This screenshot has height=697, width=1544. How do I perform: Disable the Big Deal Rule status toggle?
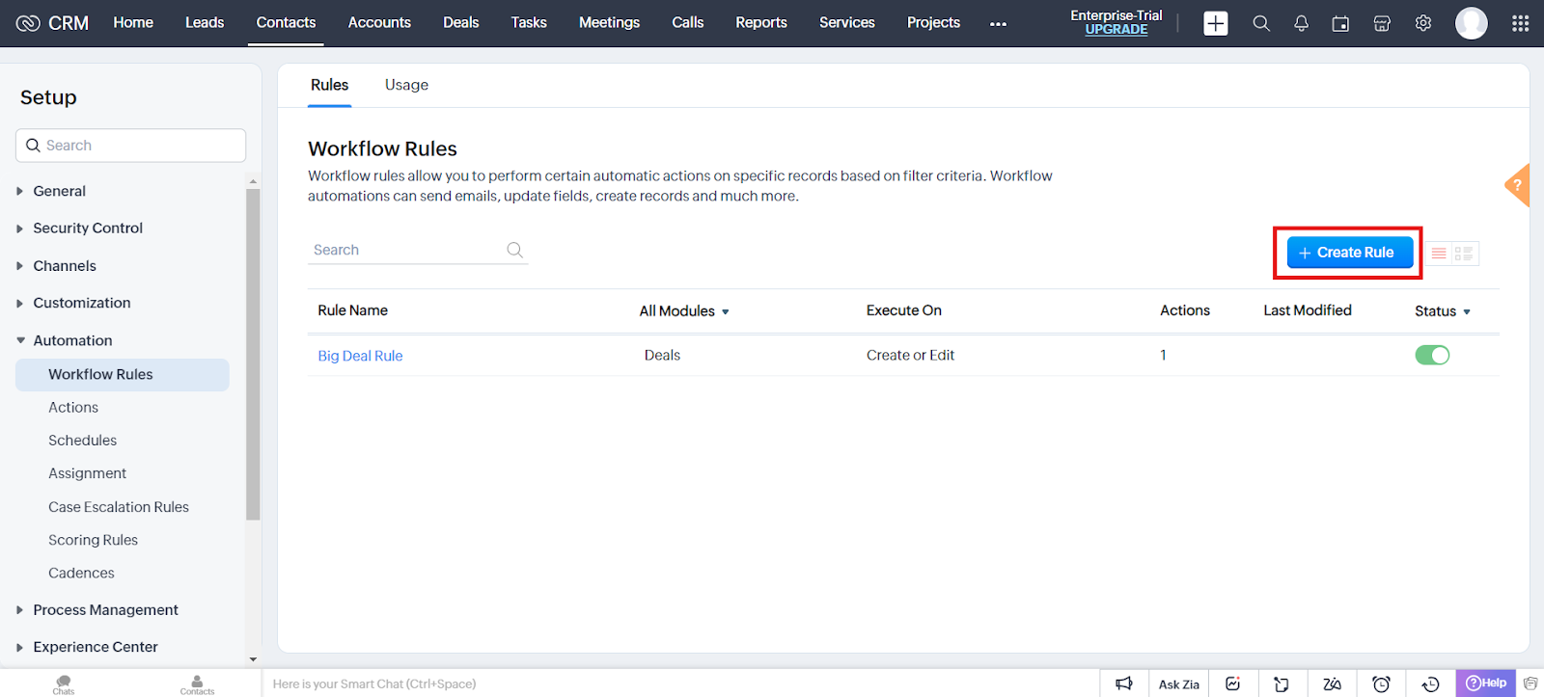tap(1432, 355)
